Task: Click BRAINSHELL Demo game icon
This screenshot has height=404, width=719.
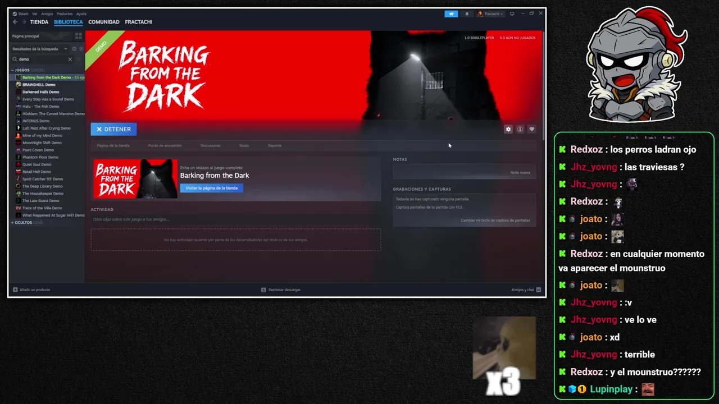Action: tap(19, 85)
